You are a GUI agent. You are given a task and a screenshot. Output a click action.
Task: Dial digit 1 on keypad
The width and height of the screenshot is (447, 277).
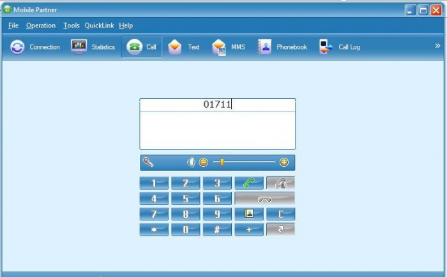point(154,183)
